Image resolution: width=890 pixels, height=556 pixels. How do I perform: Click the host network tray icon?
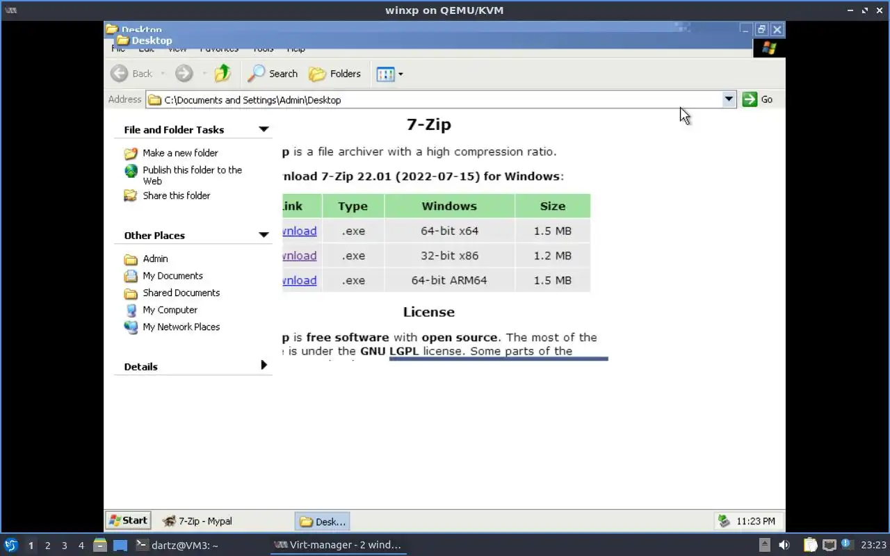coord(829,545)
